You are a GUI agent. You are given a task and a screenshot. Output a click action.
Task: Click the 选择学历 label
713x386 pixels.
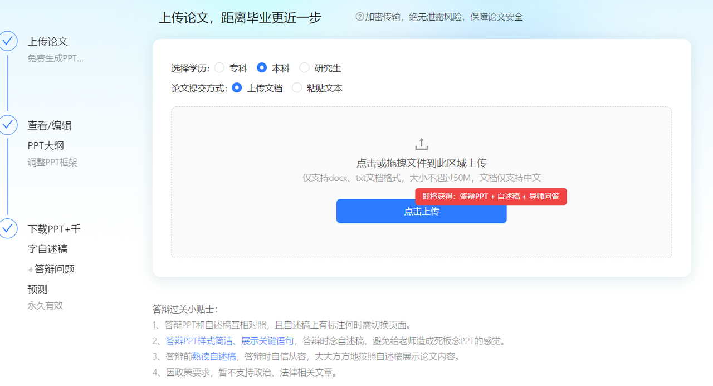click(191, 69)
